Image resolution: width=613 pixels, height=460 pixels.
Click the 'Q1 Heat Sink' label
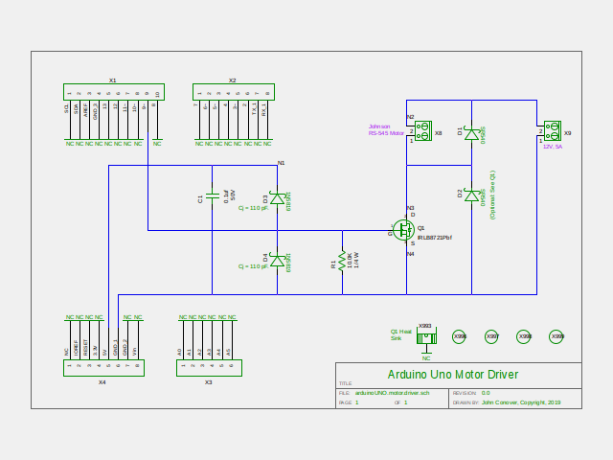400,334
